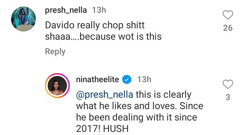Like presh_nella's comment with the heart
Image resolution: width=240 pixels, height=135 pixels.
pyautogui.click(x=228, y=15)
